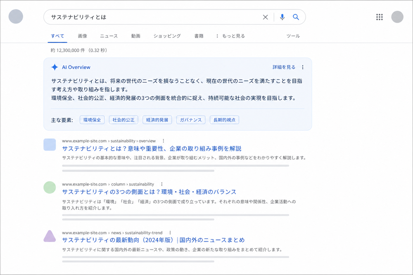Click the green circle favicon of second result

pyautogui.click(x=50, y=188)
